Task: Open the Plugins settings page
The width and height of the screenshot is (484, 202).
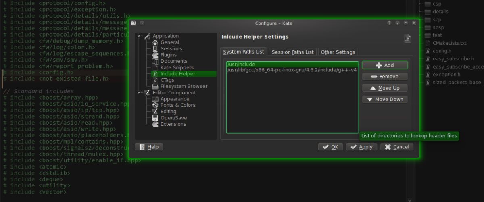Action: pos(168,55)
